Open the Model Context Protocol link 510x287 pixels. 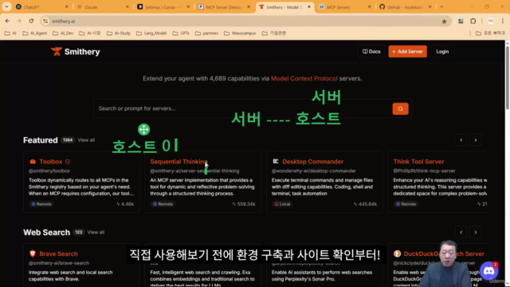pos(304,78)
